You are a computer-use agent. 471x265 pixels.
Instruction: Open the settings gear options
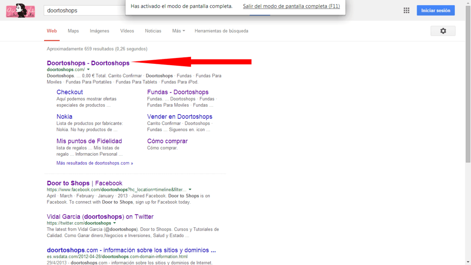point(443,31)
